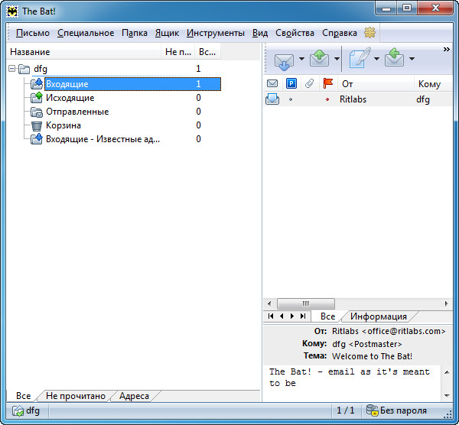Switch to the Не прочитано tab
Screen dimensions: 459x425
[x=75, y=396]
